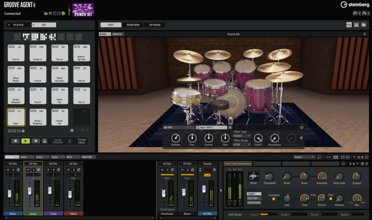Click the Record button in transport
Screen dimensions: 372x220
[x=35, y=141]
